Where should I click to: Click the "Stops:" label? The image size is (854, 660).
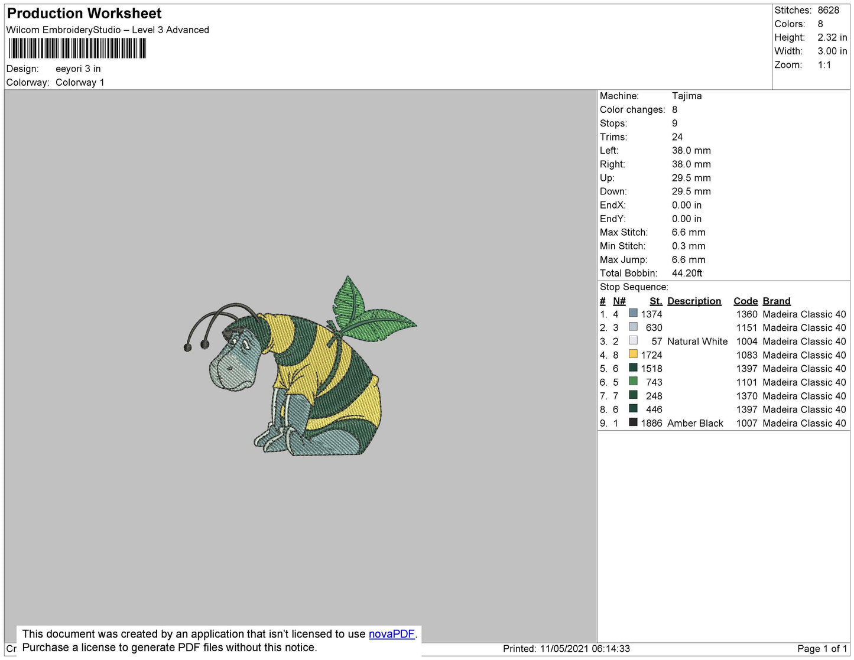pyautogui.click(x=613, y=123)
